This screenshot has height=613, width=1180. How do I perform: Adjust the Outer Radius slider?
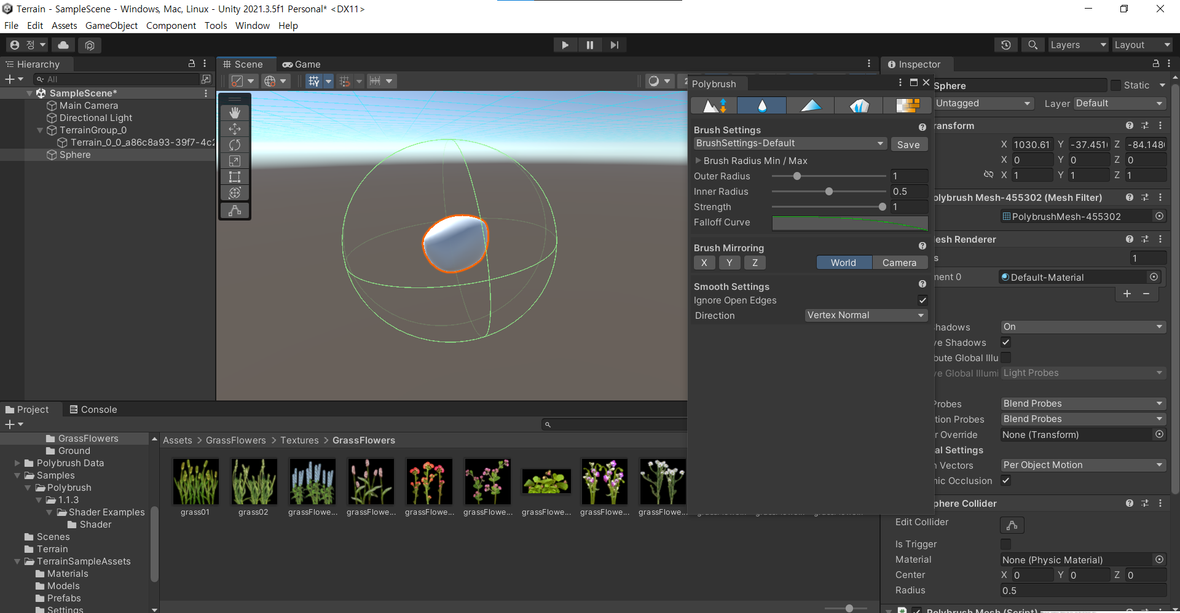[828, 176]
